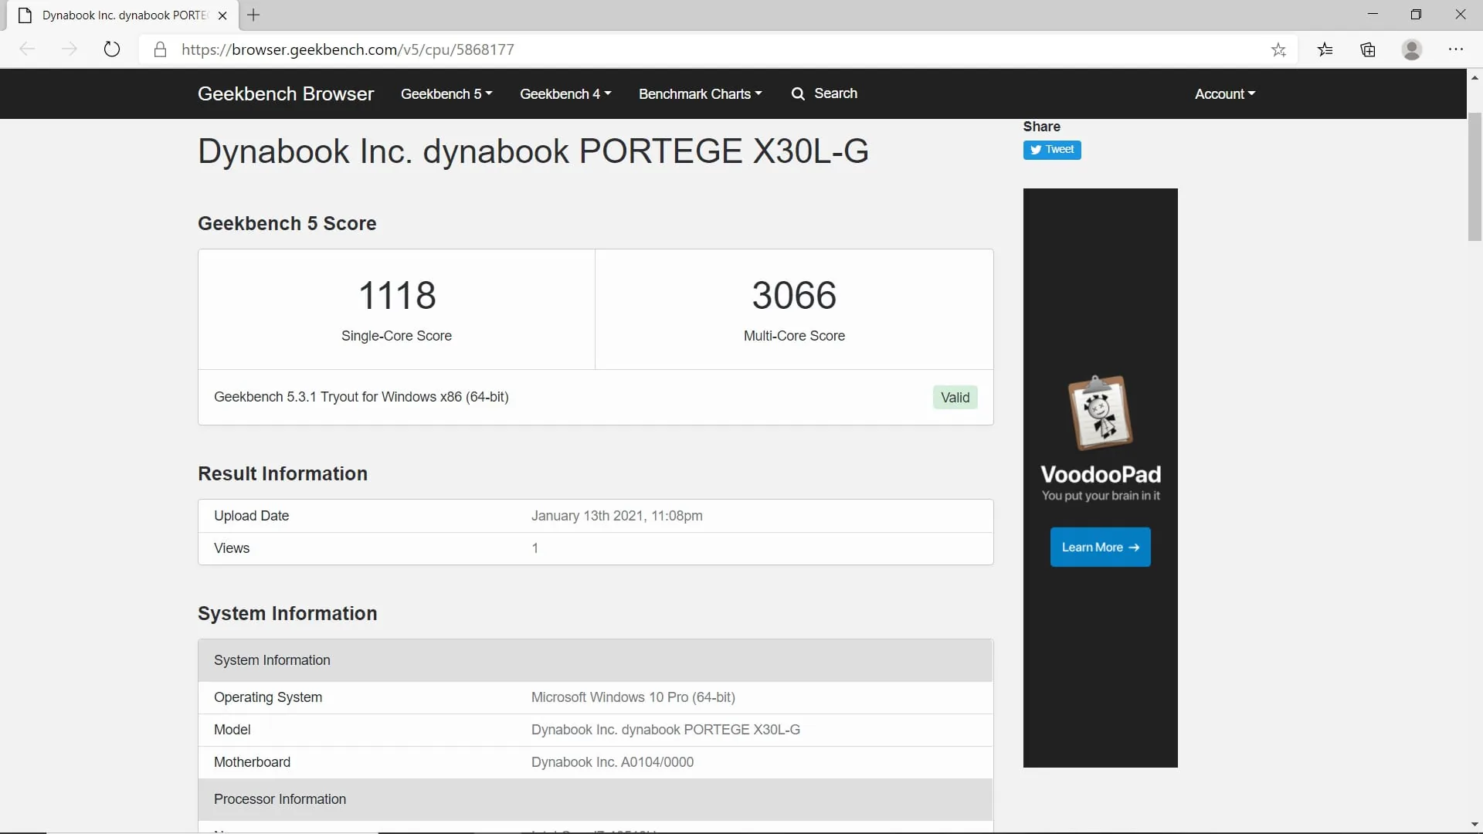Click the scrollbar up arrow
Screen dimensions: 1483x834
1475,77
